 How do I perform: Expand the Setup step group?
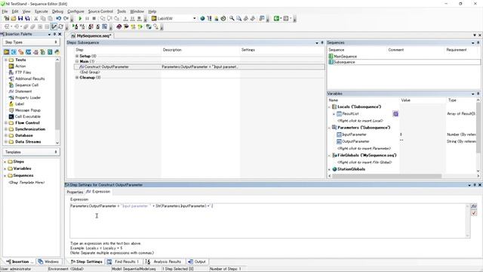pyautogui.click(x=77, y=56)
